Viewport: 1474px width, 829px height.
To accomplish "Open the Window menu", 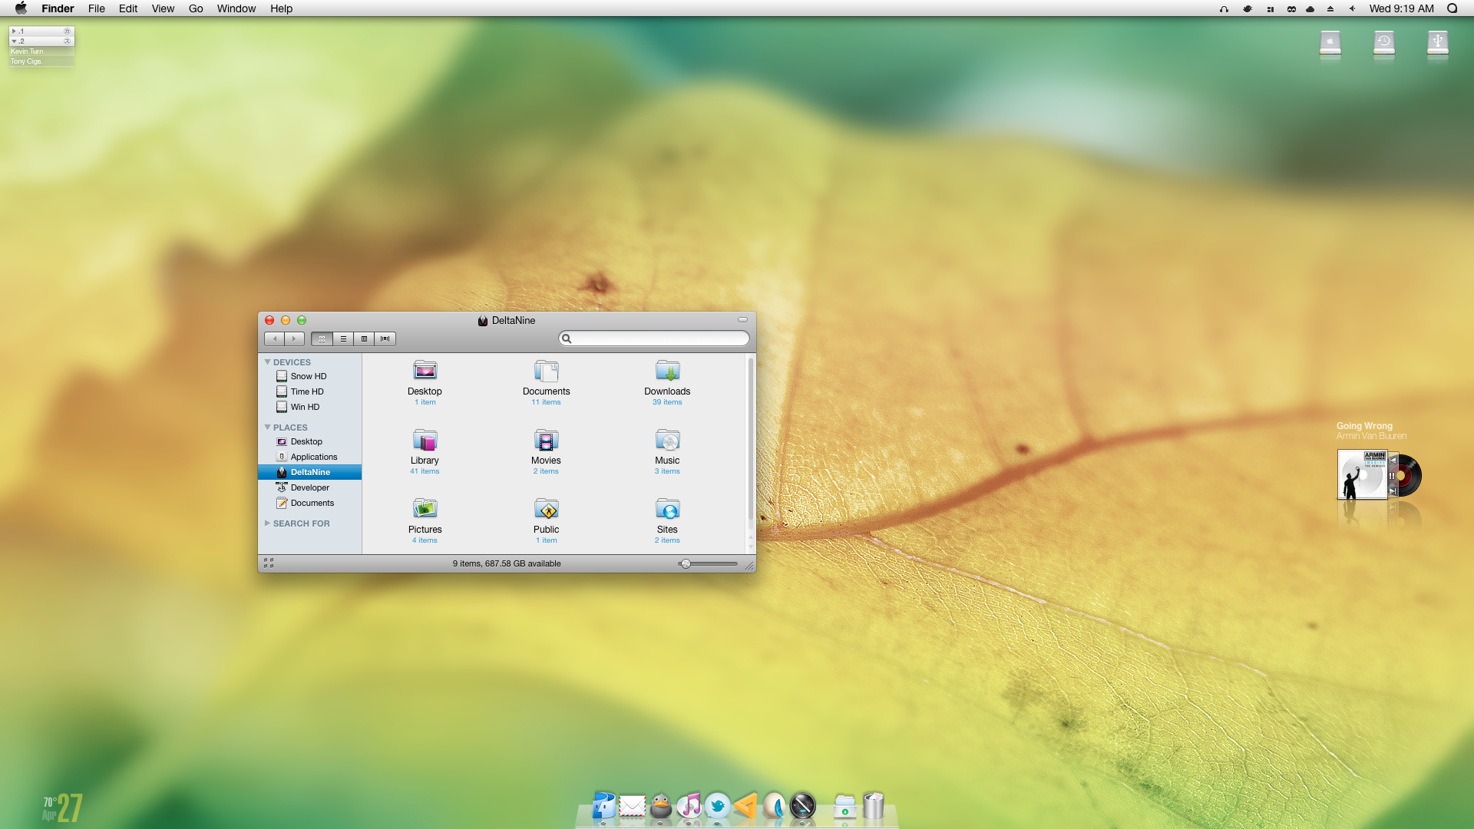I will coord(236,8).
